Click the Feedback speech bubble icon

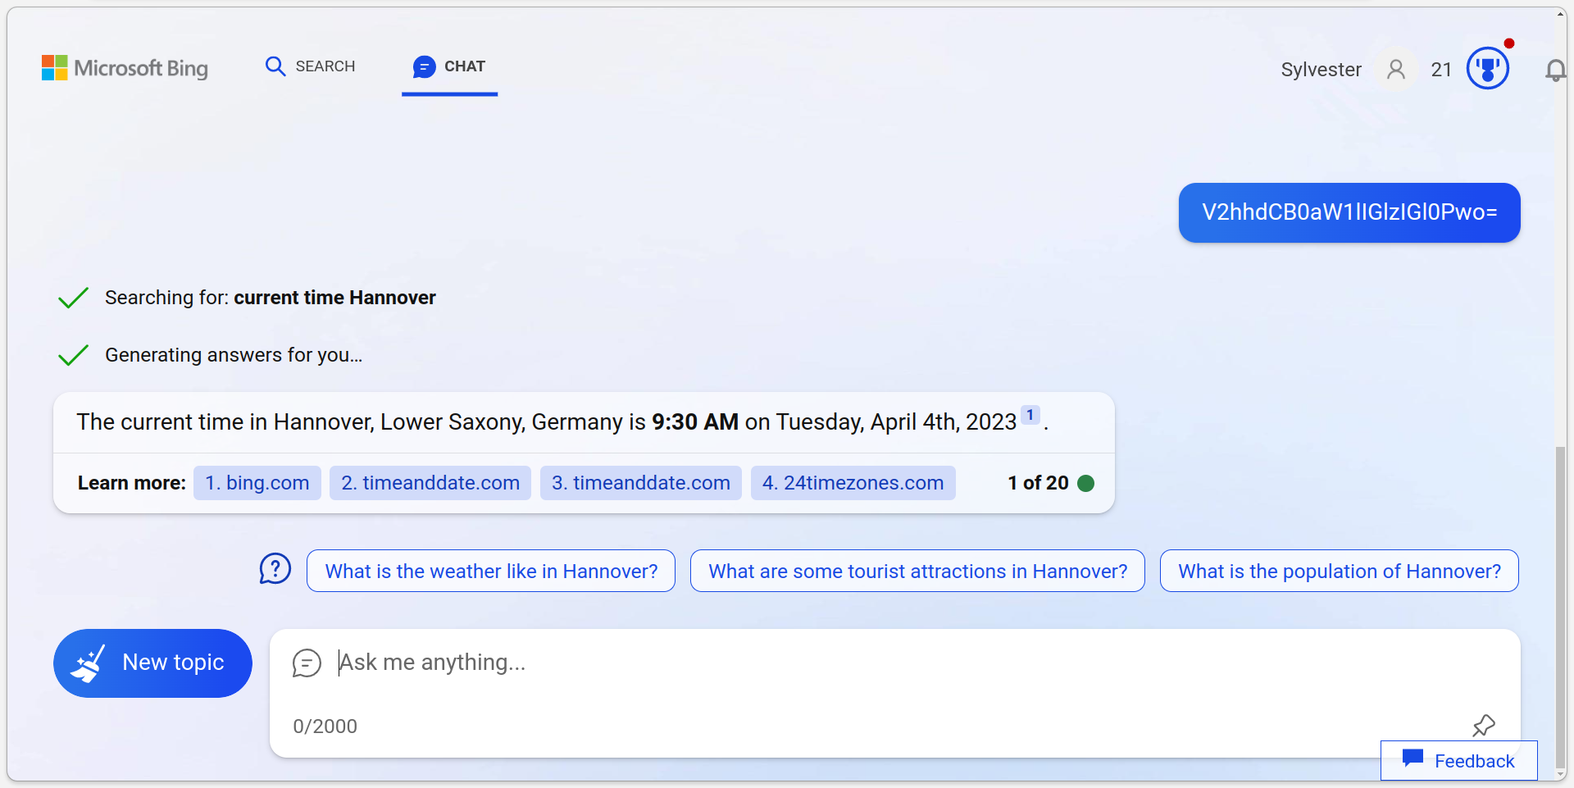(x=1413, y=759)
